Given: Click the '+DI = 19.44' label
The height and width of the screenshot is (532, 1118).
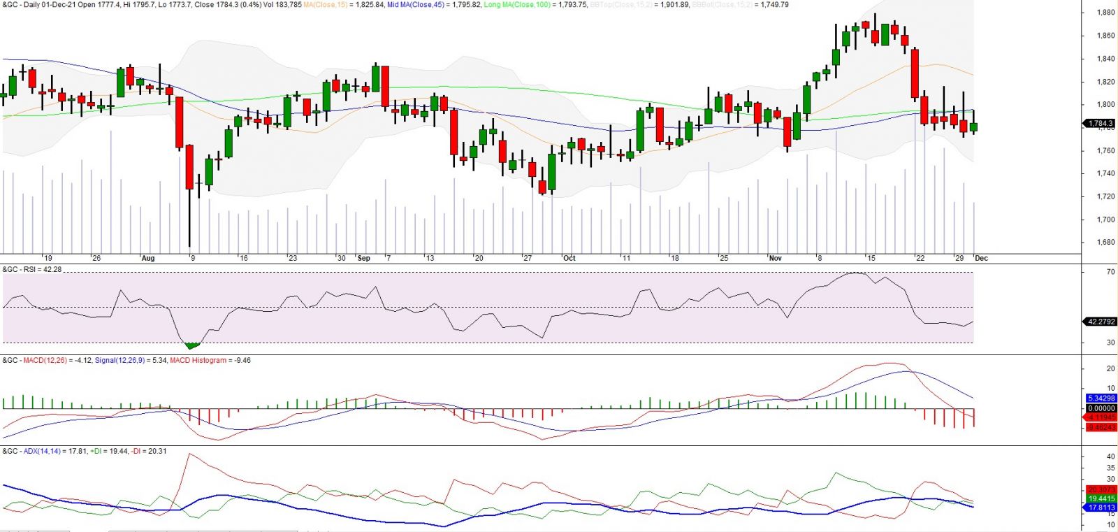Looking at the screenshot, I should point(110,452).
